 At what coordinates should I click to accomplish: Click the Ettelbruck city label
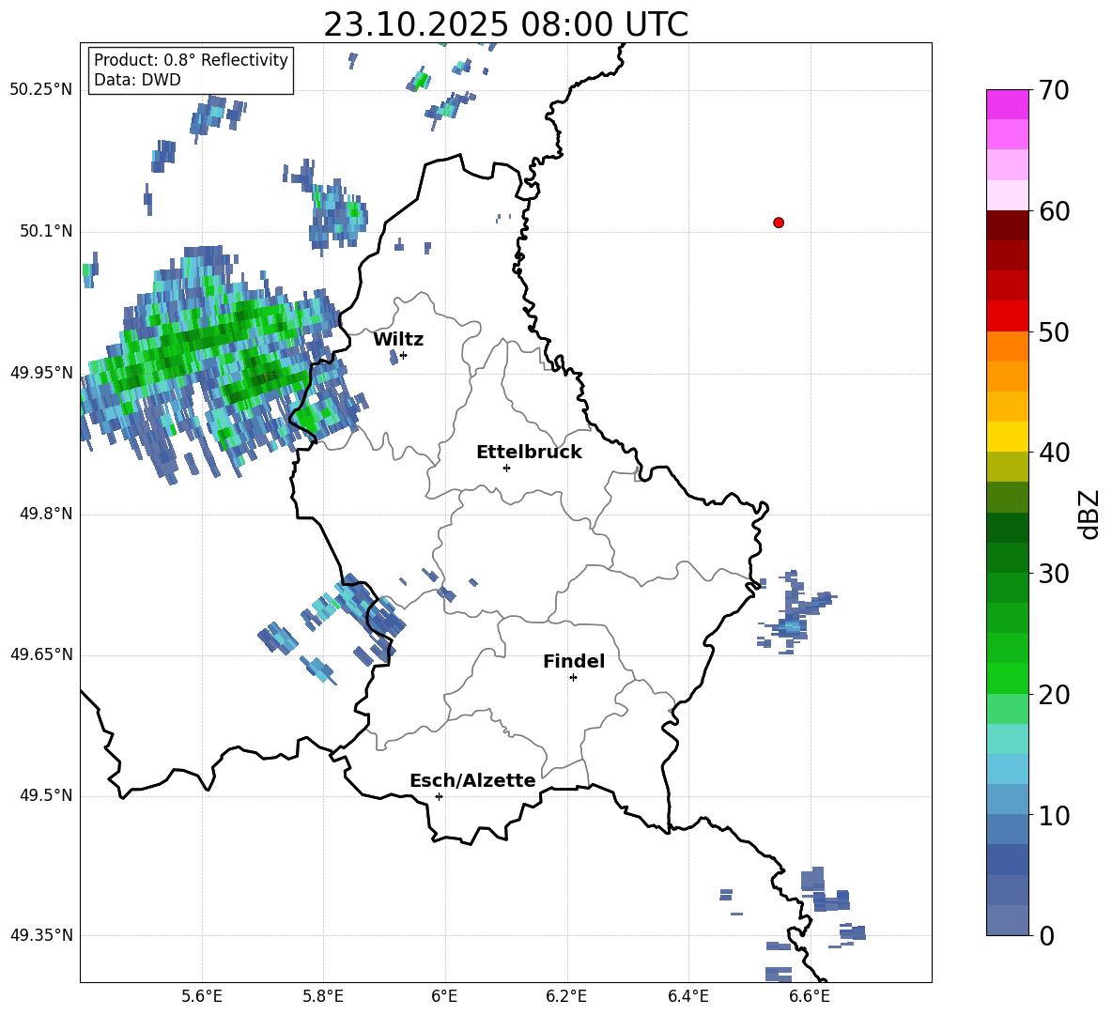(x=529, y=453)
